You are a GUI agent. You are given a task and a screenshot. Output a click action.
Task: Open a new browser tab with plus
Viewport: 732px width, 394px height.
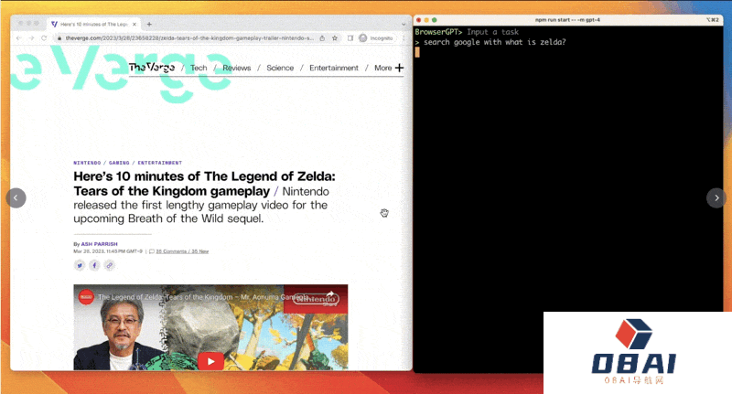(149, 25)
